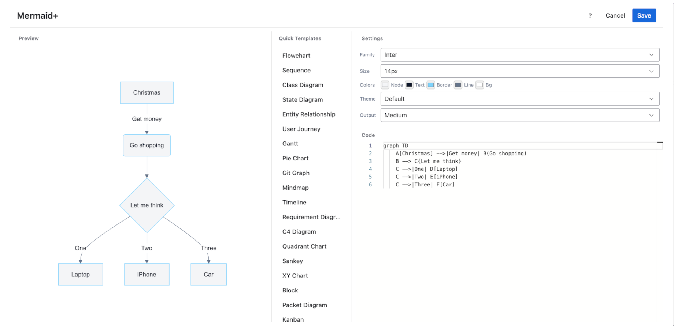Screen dimensions: 674x329
Task: Click the Let me think diamond node
Action: click(147, 205)
